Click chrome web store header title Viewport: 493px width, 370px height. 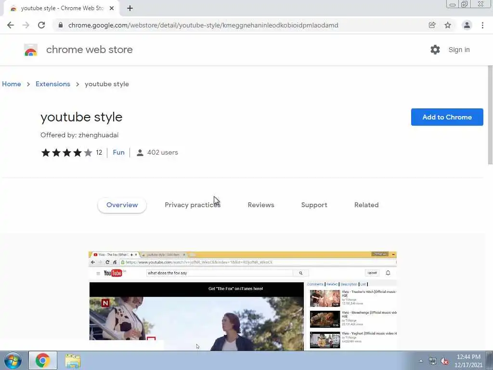point(89,50)
